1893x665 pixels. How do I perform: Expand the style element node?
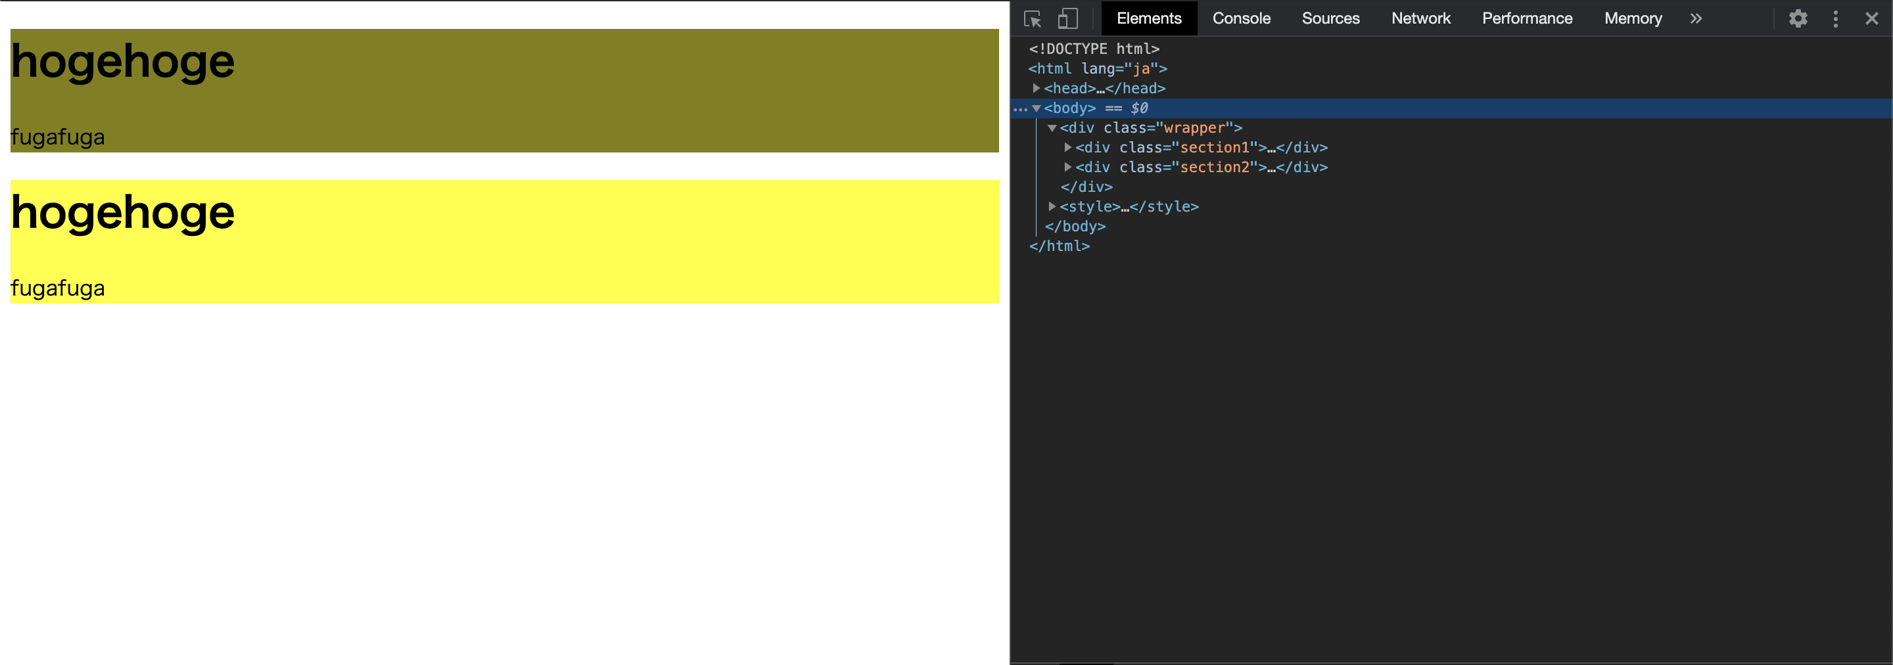click(1052, 206)
